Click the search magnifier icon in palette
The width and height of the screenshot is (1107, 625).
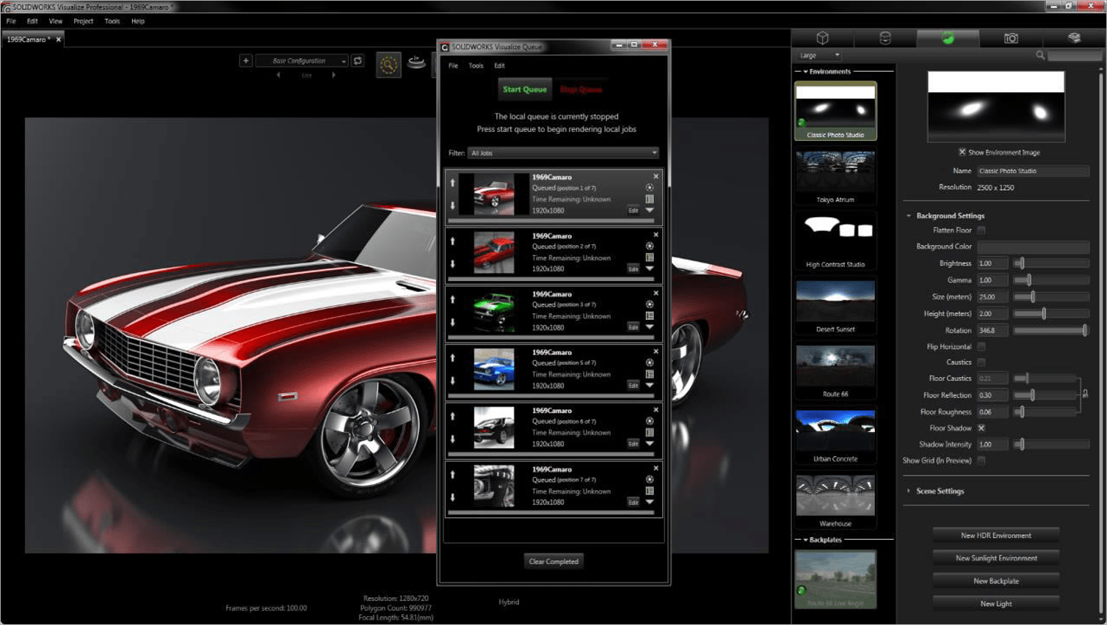pos(1040,55)
